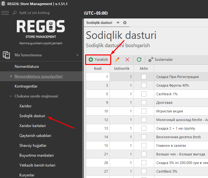Open Sozlamalar settings
The height and width of the screenshot is (178, 208).
[160, 60]
